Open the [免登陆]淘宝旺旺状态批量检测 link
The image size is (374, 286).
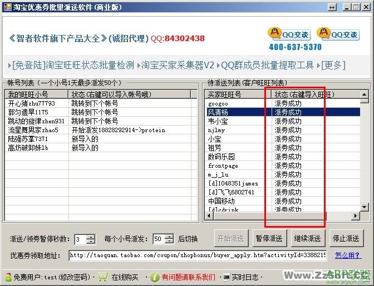coord(73,65)
